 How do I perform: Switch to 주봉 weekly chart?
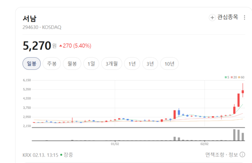point(52,64)
